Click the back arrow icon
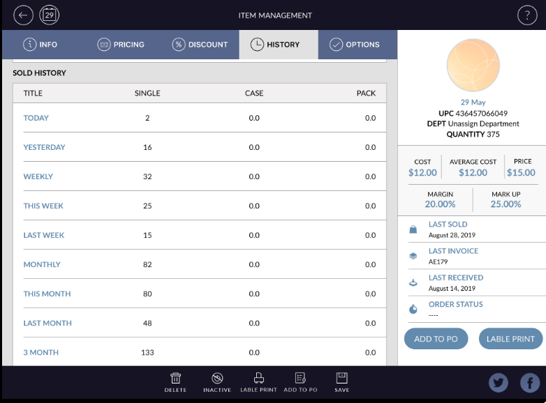Image resolution: width=546 pixels, height=403 pixels. 24,15
